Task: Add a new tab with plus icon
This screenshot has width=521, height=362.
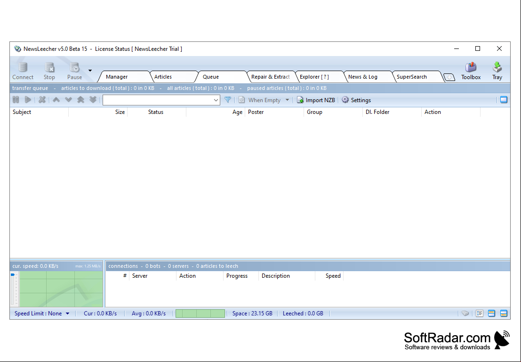Action: (x=449, y=77)
